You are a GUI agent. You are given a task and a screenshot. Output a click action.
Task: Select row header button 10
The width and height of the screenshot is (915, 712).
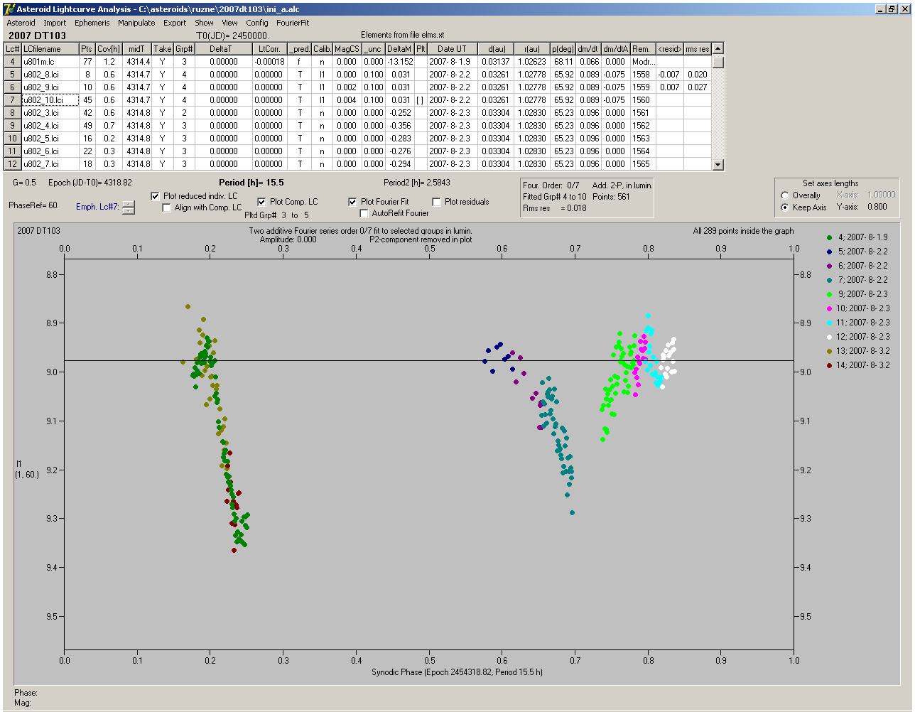point(13,139)
